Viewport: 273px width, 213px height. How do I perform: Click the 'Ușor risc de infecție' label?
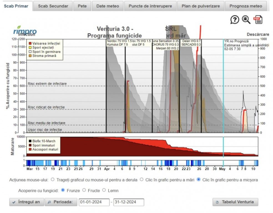click(45, 130)
